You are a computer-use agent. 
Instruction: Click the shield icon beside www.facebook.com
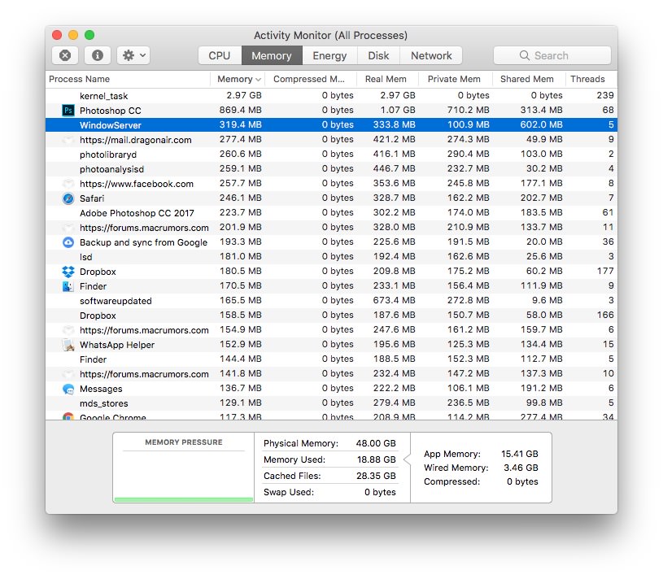[x=68, y=184]
